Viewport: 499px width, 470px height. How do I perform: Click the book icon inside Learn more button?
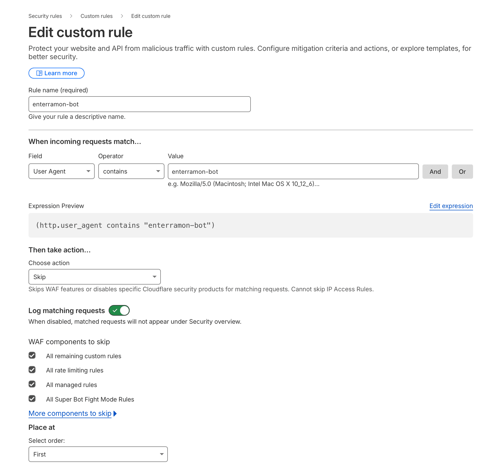39,73
